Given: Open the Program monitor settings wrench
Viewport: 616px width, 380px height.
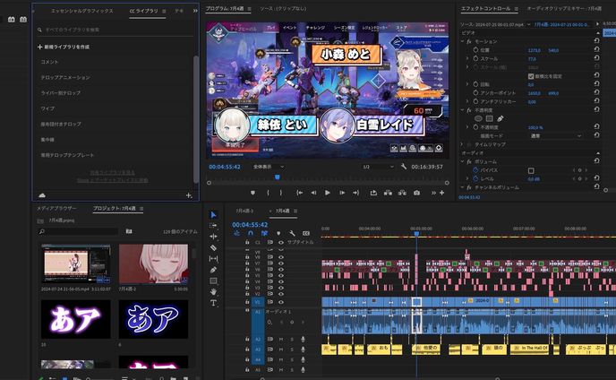Looking at the screenshot, I should pyautogui.click(x=404, y=167).
